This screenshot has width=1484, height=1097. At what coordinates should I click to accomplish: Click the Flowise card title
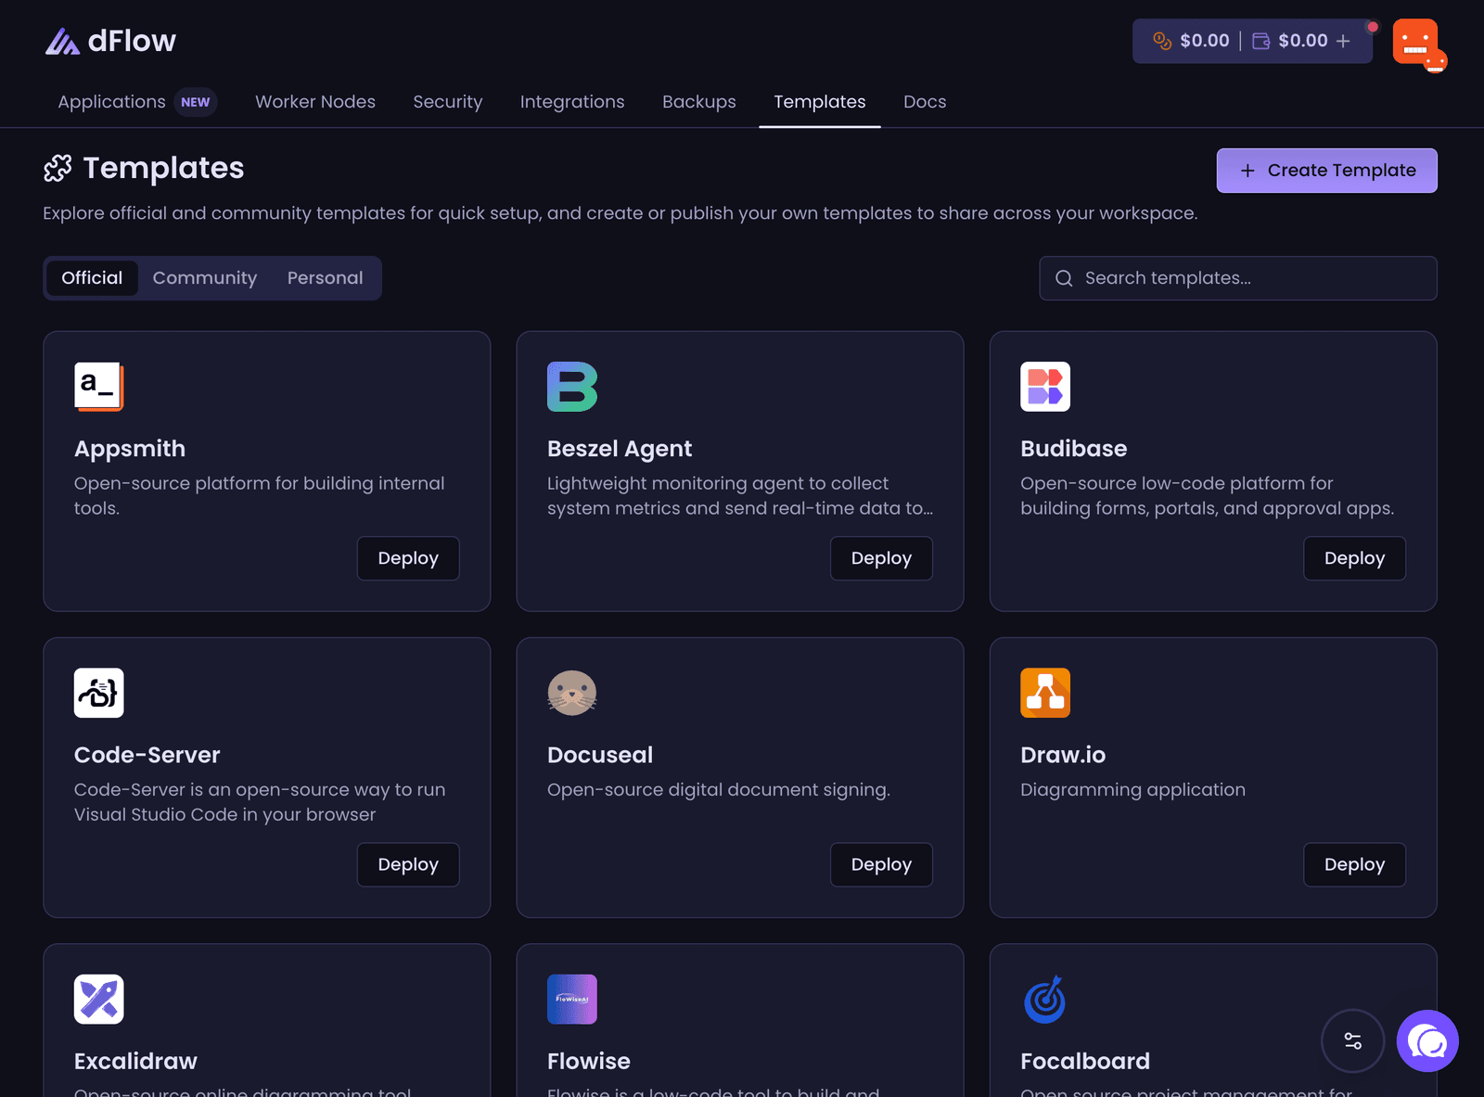pyautogui.click(x=589, y=1061)
